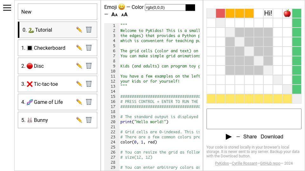The image size is (305, 171).
Task: Click the apple emoji grid cell
Action: click(x=287, y=13)
